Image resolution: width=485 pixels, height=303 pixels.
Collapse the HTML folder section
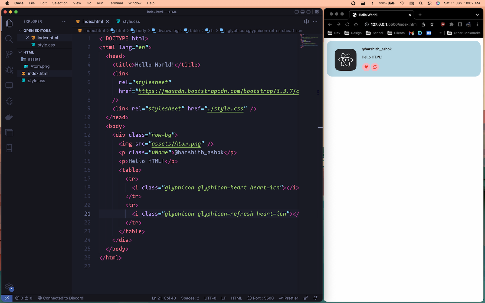21,52
